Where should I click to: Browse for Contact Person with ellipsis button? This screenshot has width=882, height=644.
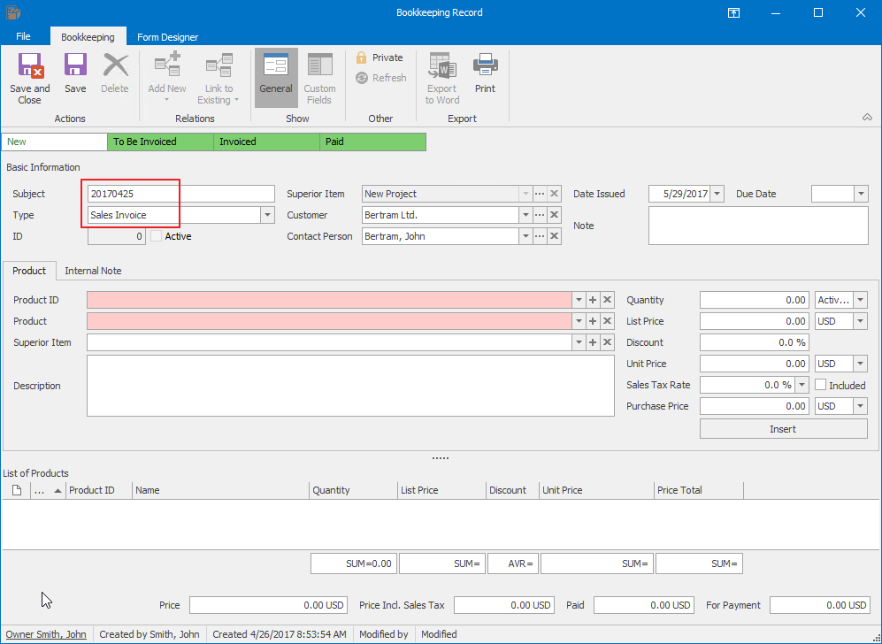(x=540, y=236)
